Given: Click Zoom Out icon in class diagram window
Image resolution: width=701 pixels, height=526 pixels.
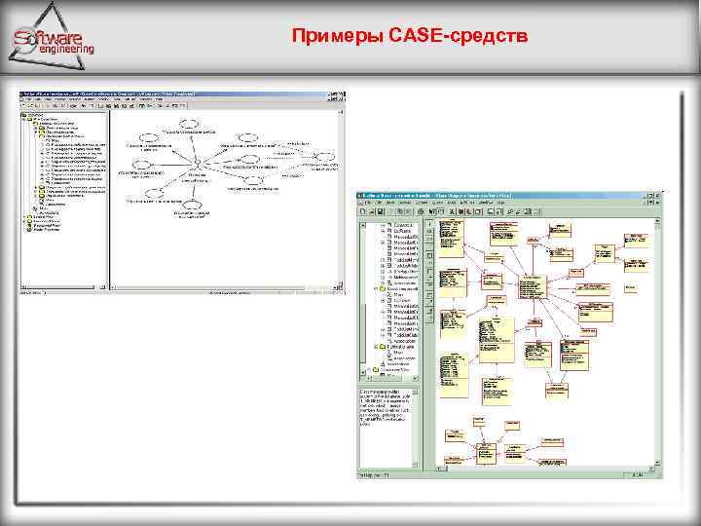Looking at the screenshot, I should coord(518,211).
